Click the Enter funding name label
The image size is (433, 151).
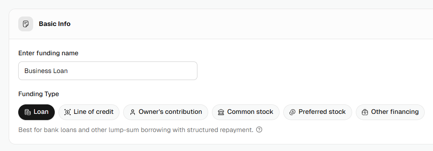coord(49,53)
